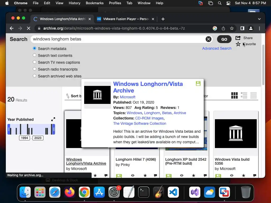Launch Visual Studio Code from the Dock
The height and width of the screenshot is (203, 271).
click(173, 192)
